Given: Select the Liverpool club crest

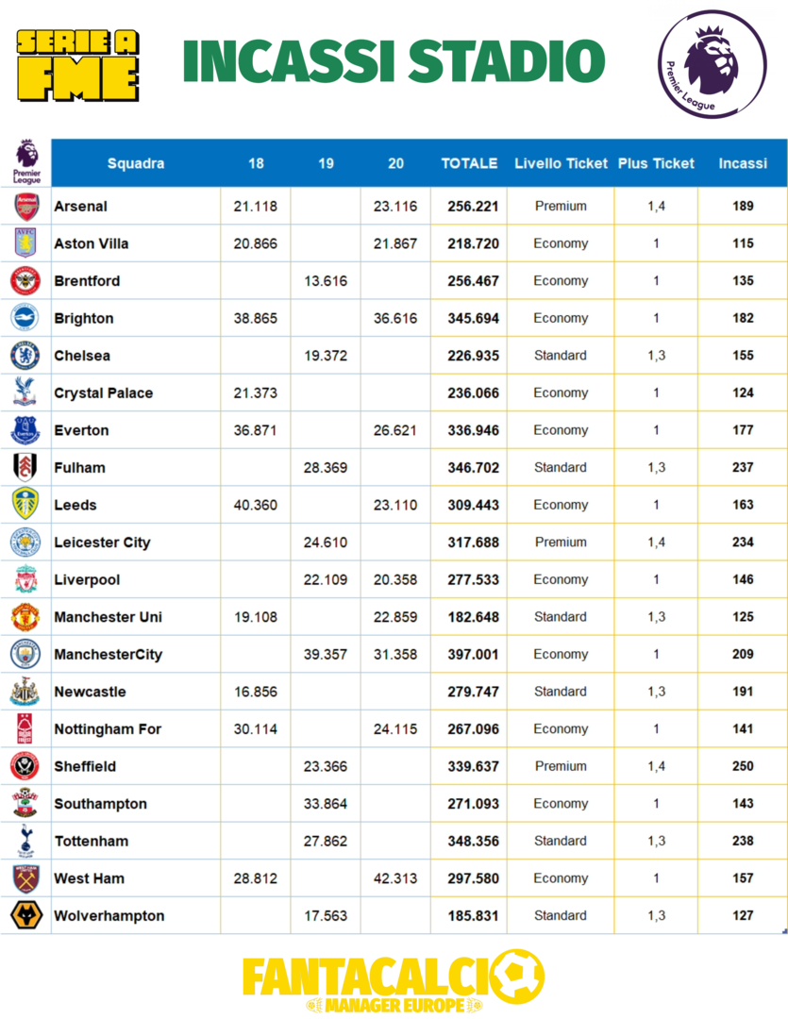Looking at the screenshot, I should point(25,579).
